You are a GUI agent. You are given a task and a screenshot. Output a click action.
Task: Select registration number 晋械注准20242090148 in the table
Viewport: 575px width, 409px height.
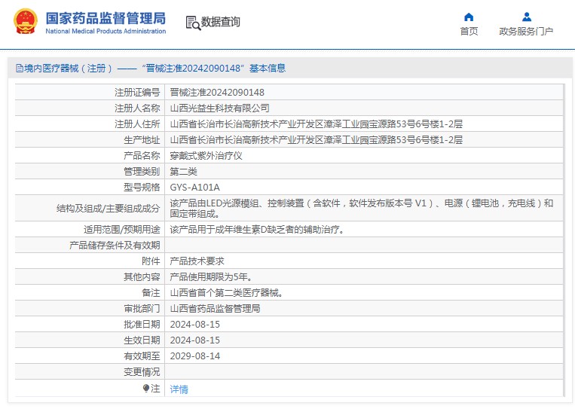coord(217,93)
